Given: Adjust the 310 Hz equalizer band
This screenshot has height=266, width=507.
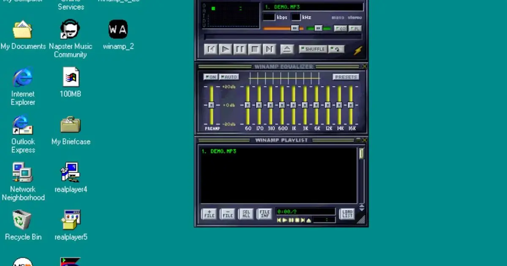Looking at the screenshot, I should click(x=270, y=105).
